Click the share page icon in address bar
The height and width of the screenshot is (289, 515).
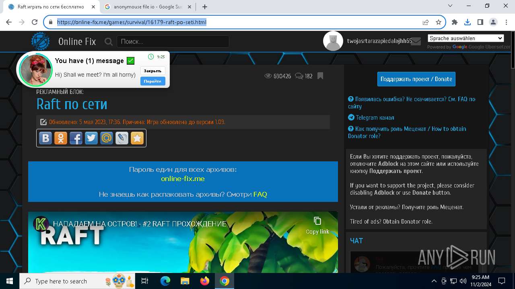426,22
